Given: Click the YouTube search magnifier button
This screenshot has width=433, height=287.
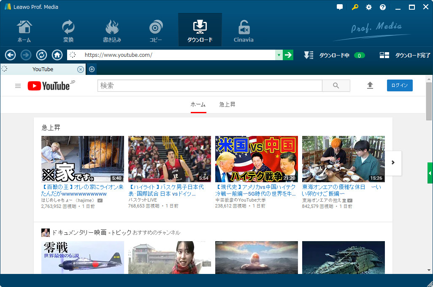Looking at the screenshot, I should (x=336, y=86).
